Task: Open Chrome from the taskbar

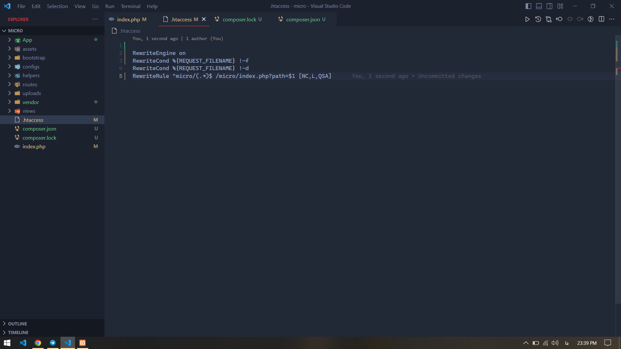Action: click(x=38, y=343)
